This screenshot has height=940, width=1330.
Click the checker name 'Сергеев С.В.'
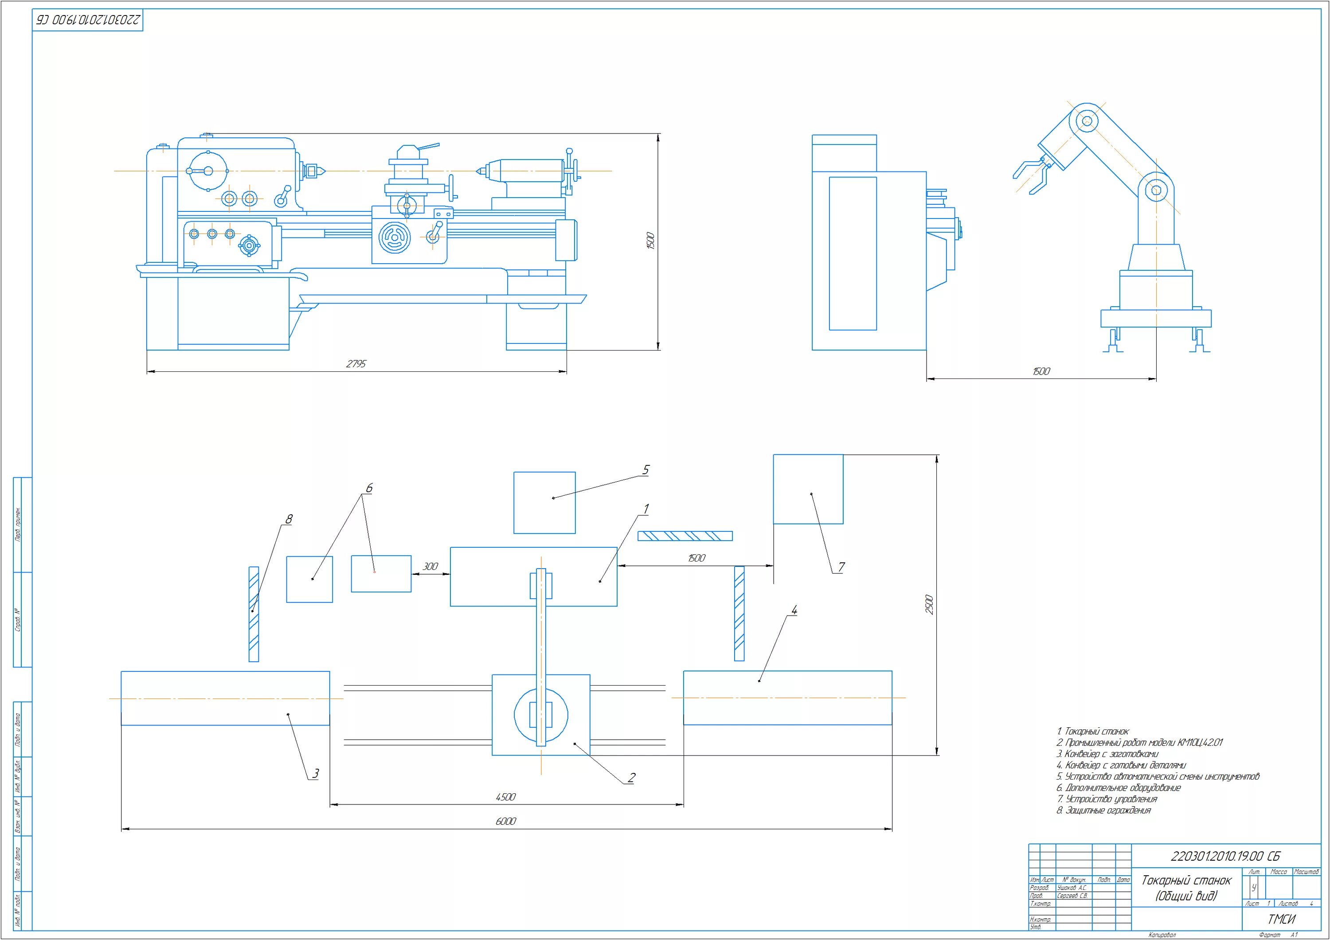(x=1072, y=896)
